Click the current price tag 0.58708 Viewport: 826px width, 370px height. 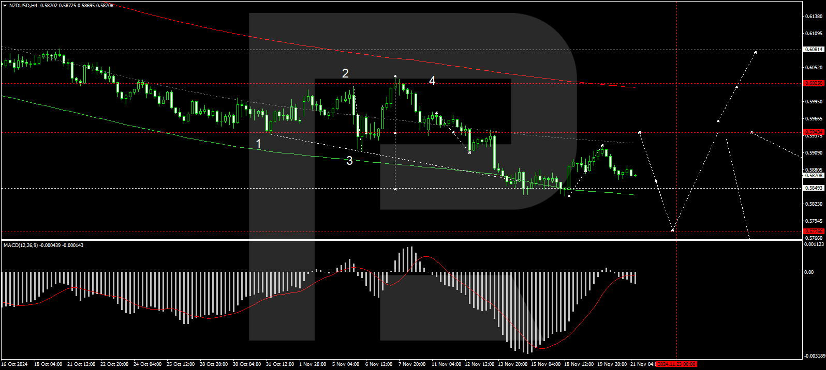(x=814, y=176)
